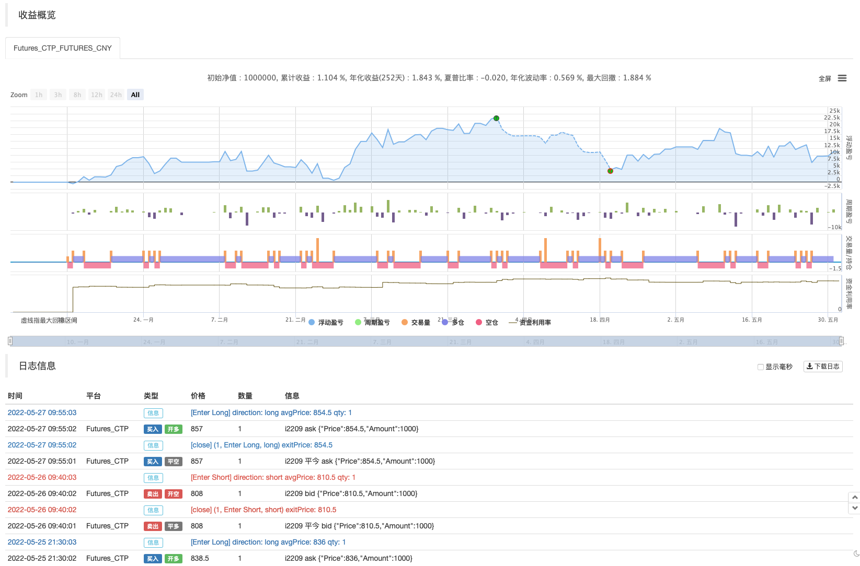Toggle the 多仓 legend series
The width and height of the screenshot is (860, 566).
point(453,322)
